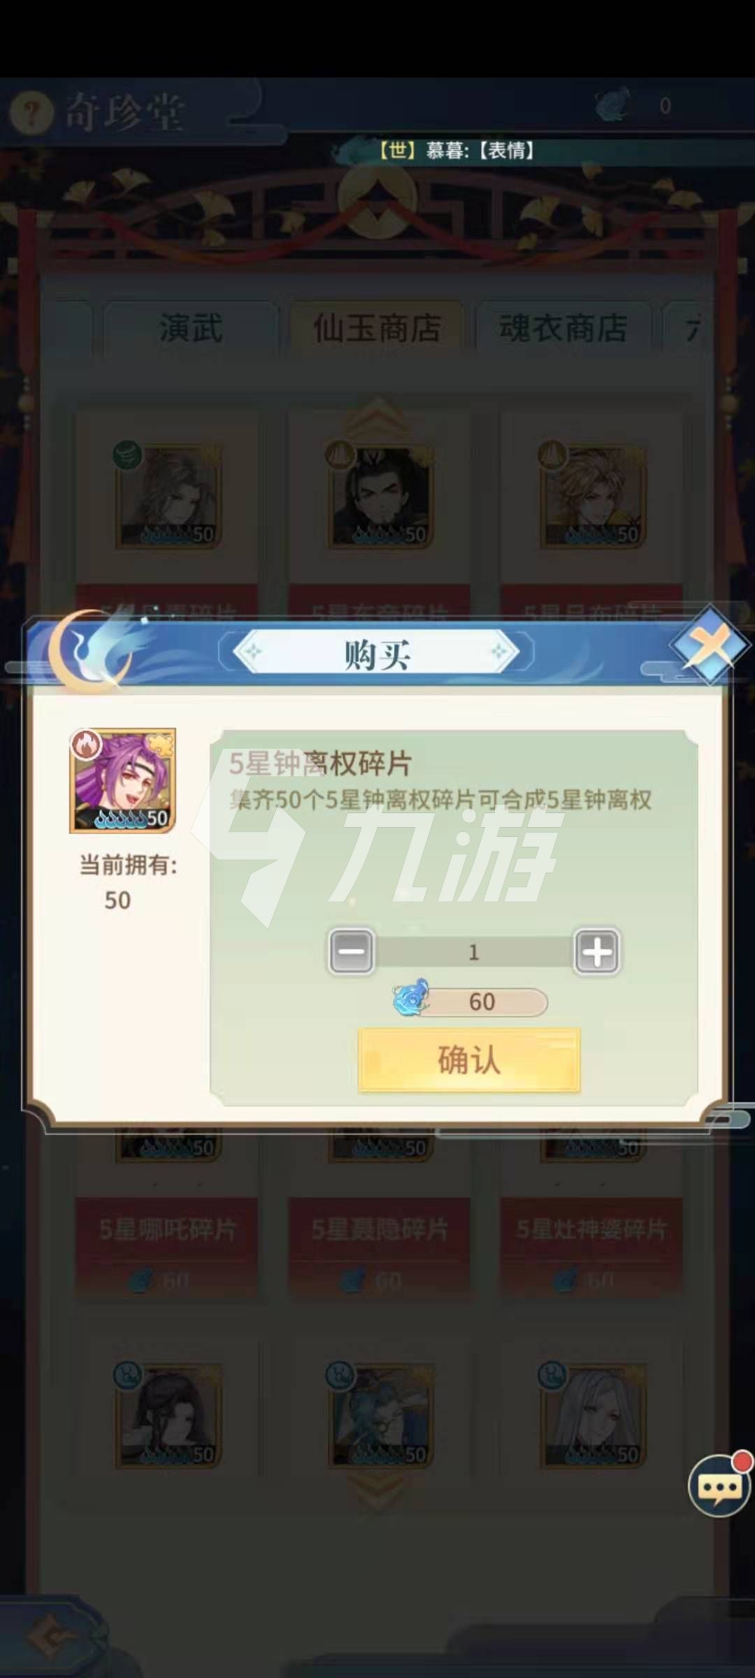This screenshot has width=755, height=1678.
Task: Increase purchase quantity with plus button
Action: 597,951
